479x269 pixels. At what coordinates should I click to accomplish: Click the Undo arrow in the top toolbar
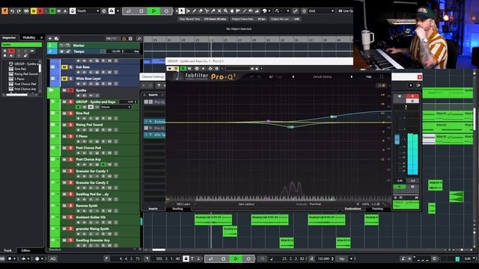(x=12, y=11)
